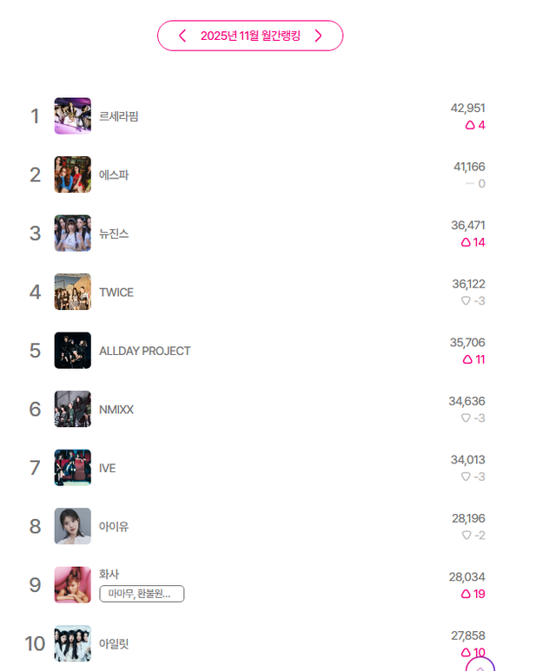
Task: Click the ALLDAY PROJECT name link
Action: tap(144, 351)
